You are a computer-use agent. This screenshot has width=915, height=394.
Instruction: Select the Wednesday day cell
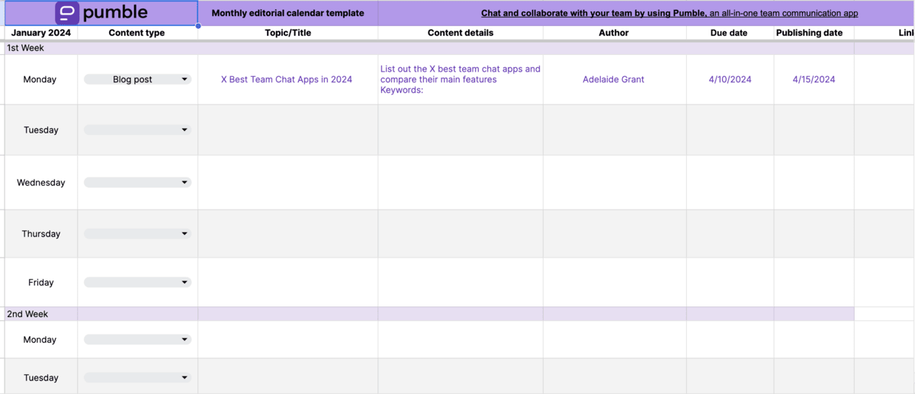41,183
